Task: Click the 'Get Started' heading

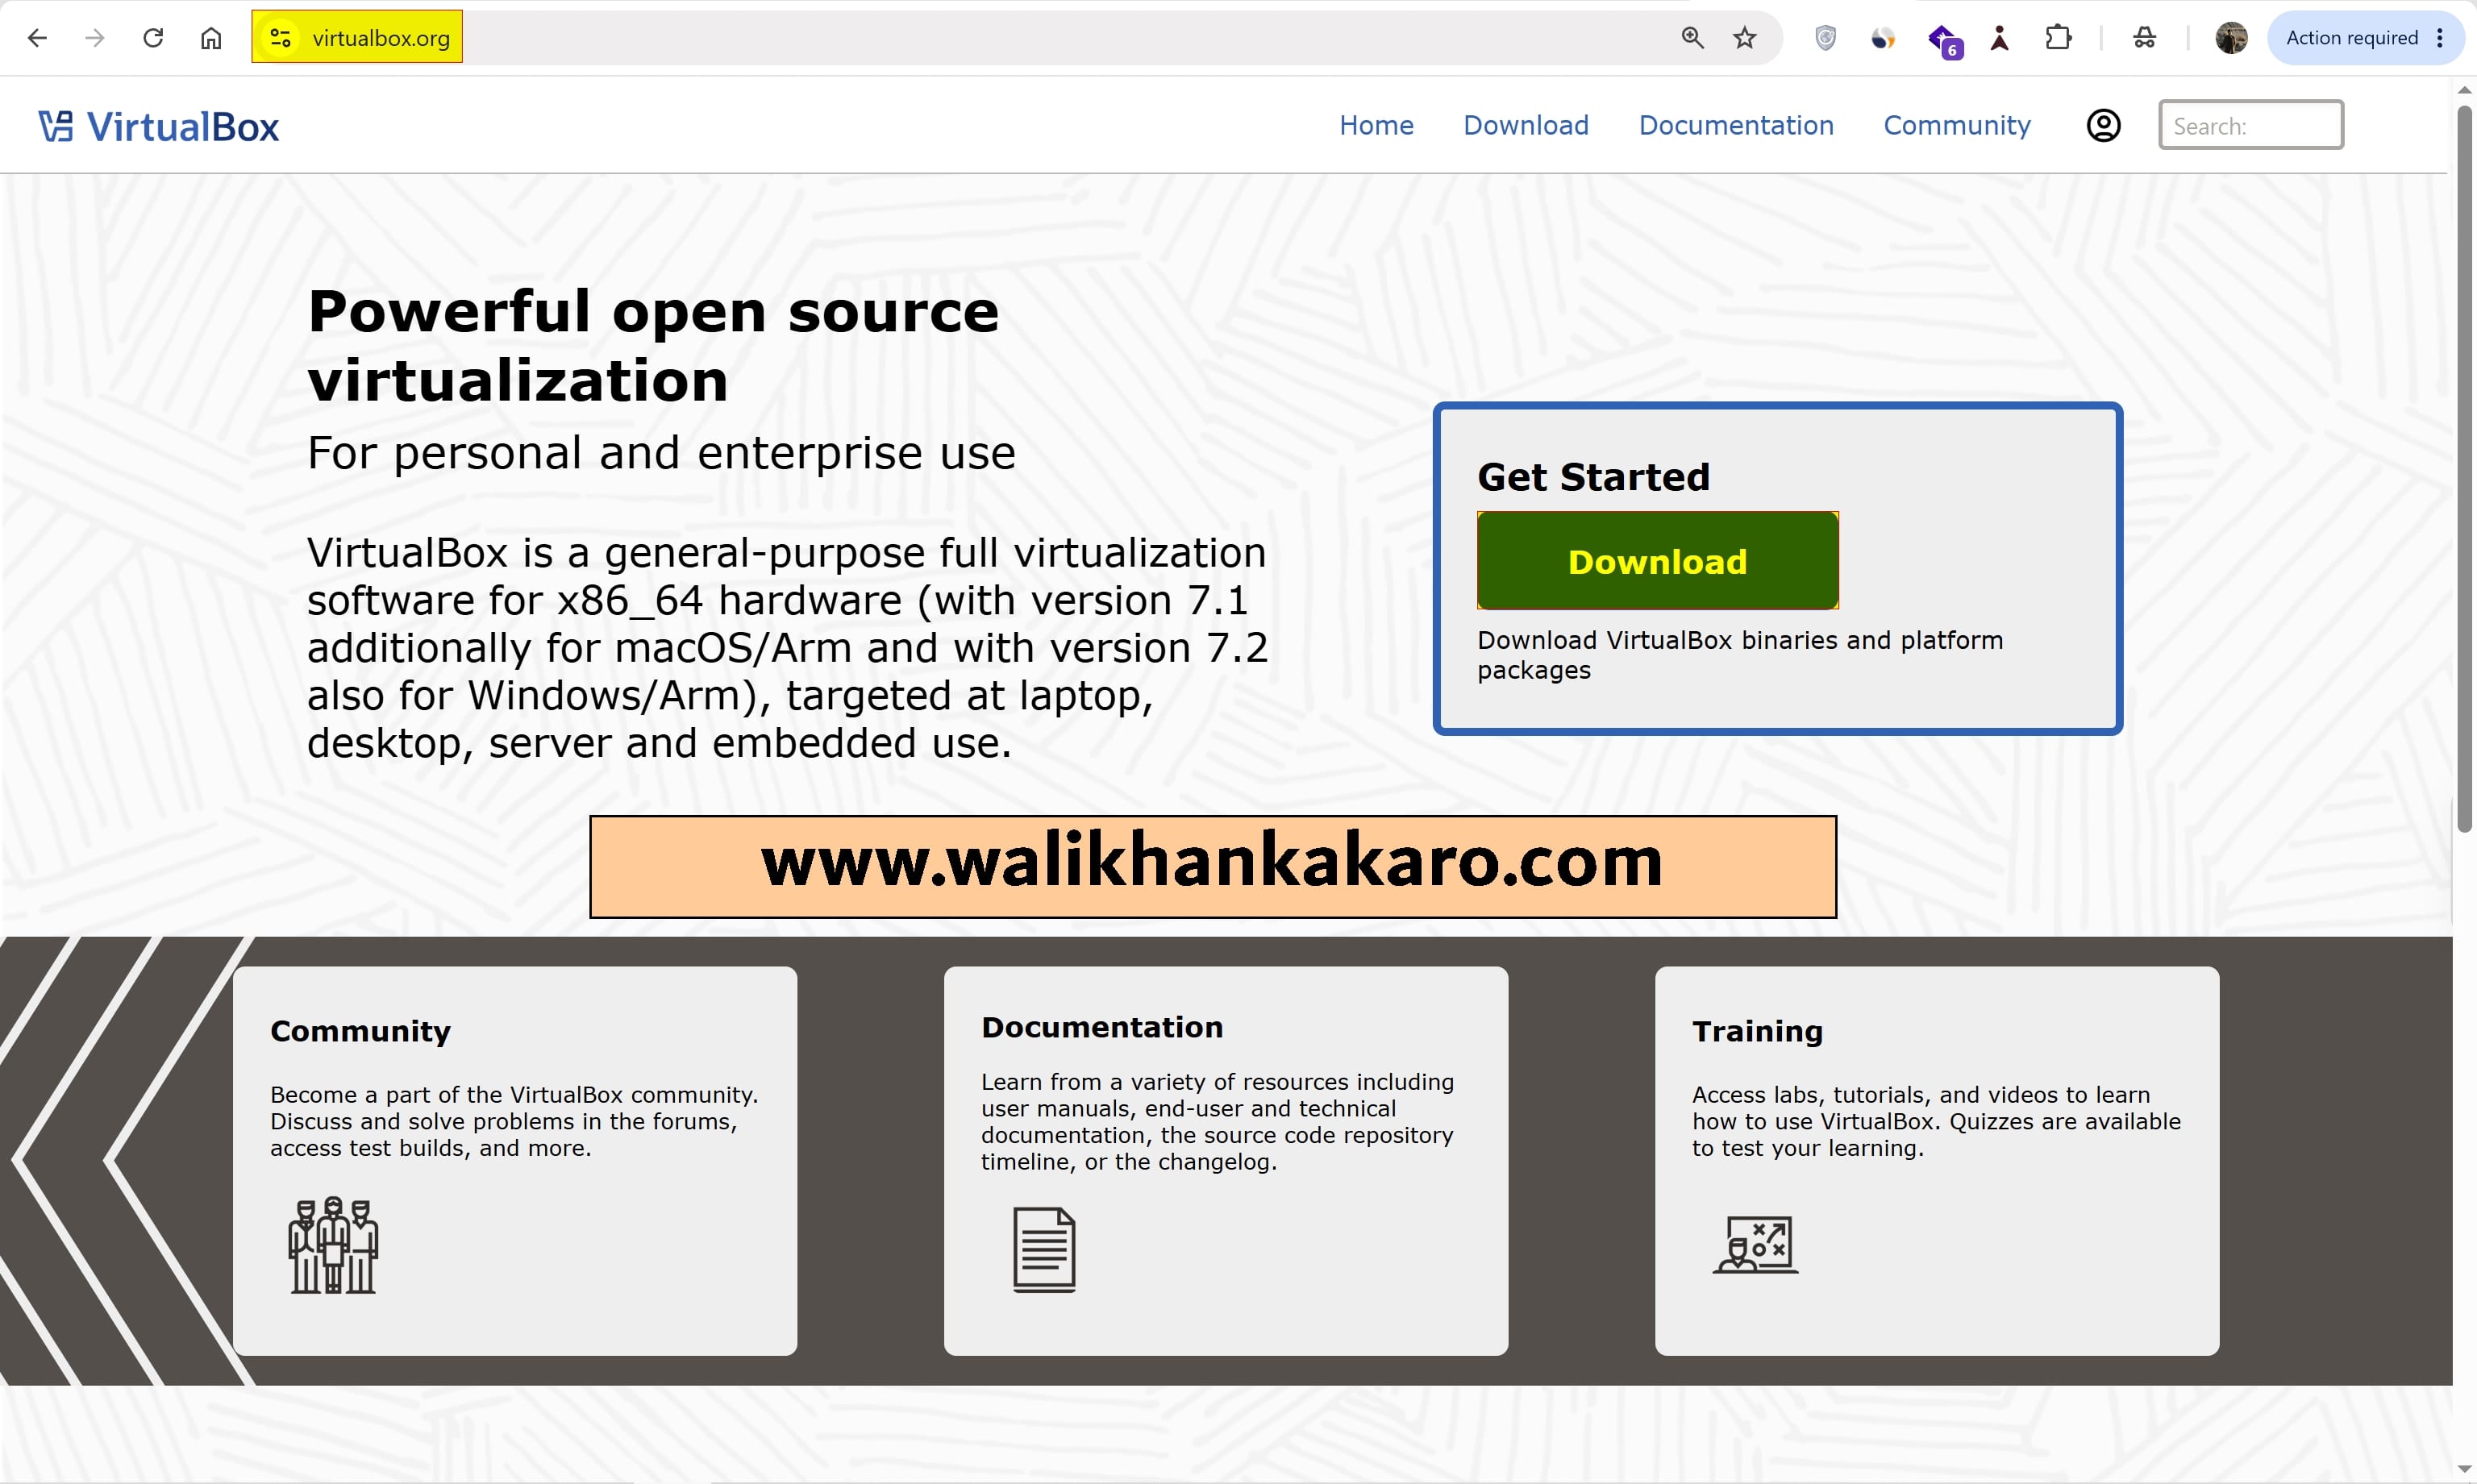Action: (1593, 477)
